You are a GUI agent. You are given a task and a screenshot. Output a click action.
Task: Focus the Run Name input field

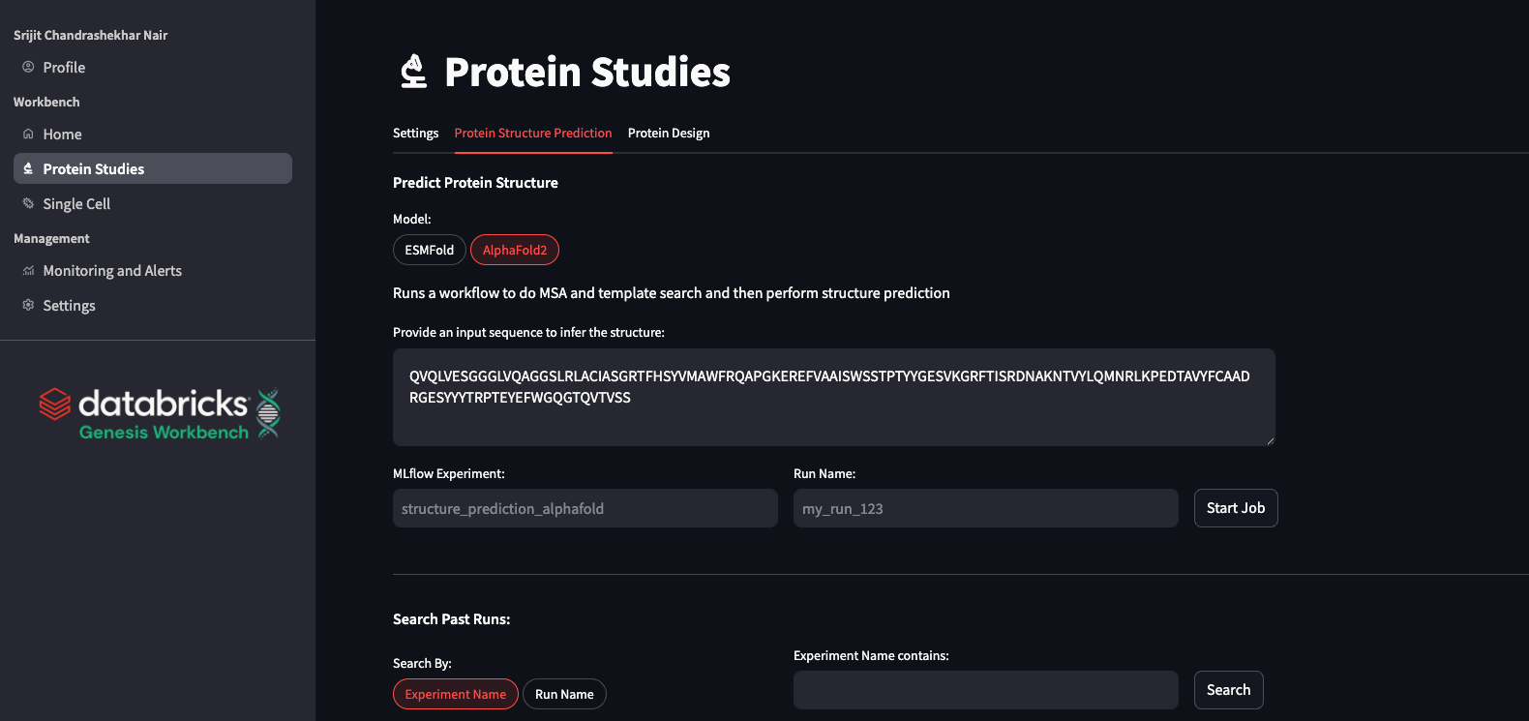pyautogui.click(x=985, y=508)
